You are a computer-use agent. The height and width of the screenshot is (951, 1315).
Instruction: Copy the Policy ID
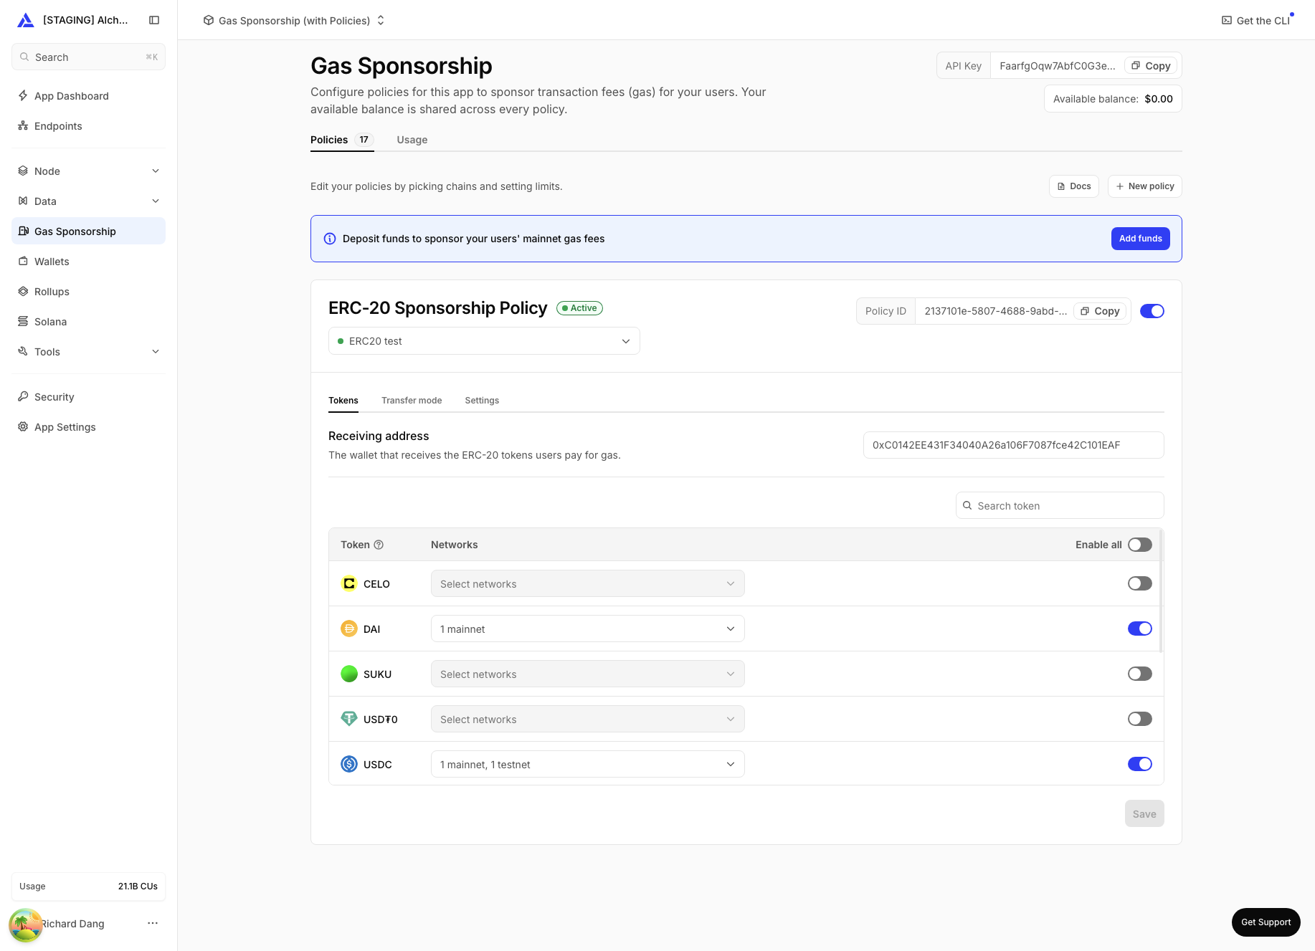(1100, 311)
